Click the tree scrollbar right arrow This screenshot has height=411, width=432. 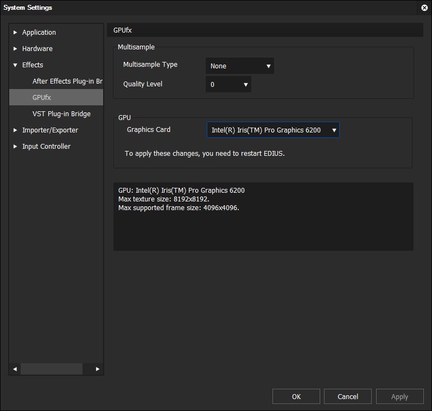[98, 369]
